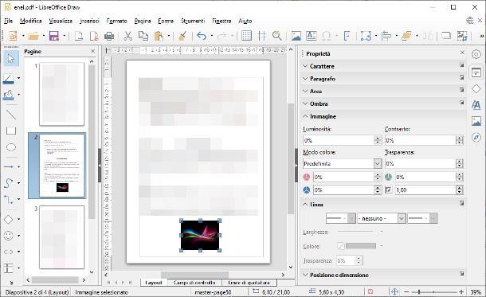Open sidebar settings gear icon
This screenshot has width=486, height=297.
click(476, 54)
